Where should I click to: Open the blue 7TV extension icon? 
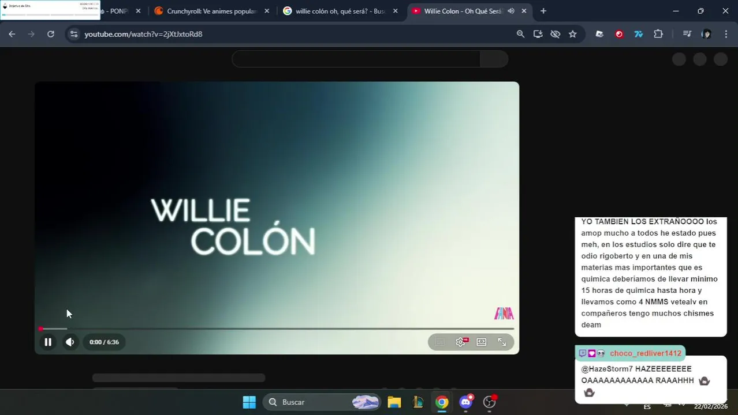point(639,34)
